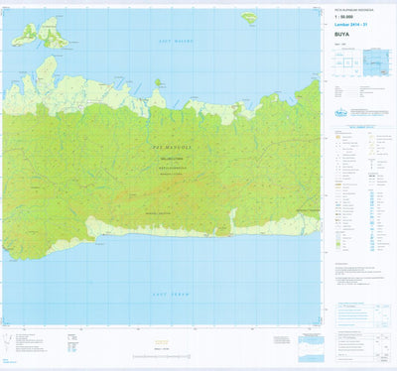
Task: Click the blue agency logo in the right panel
Action: coord(340,112)
